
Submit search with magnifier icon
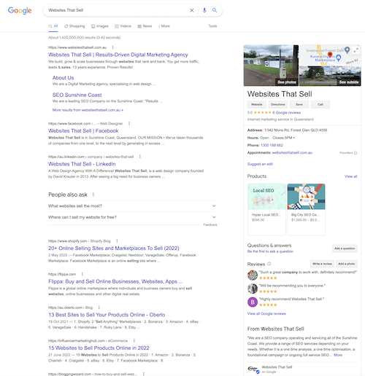coord(215,10)
